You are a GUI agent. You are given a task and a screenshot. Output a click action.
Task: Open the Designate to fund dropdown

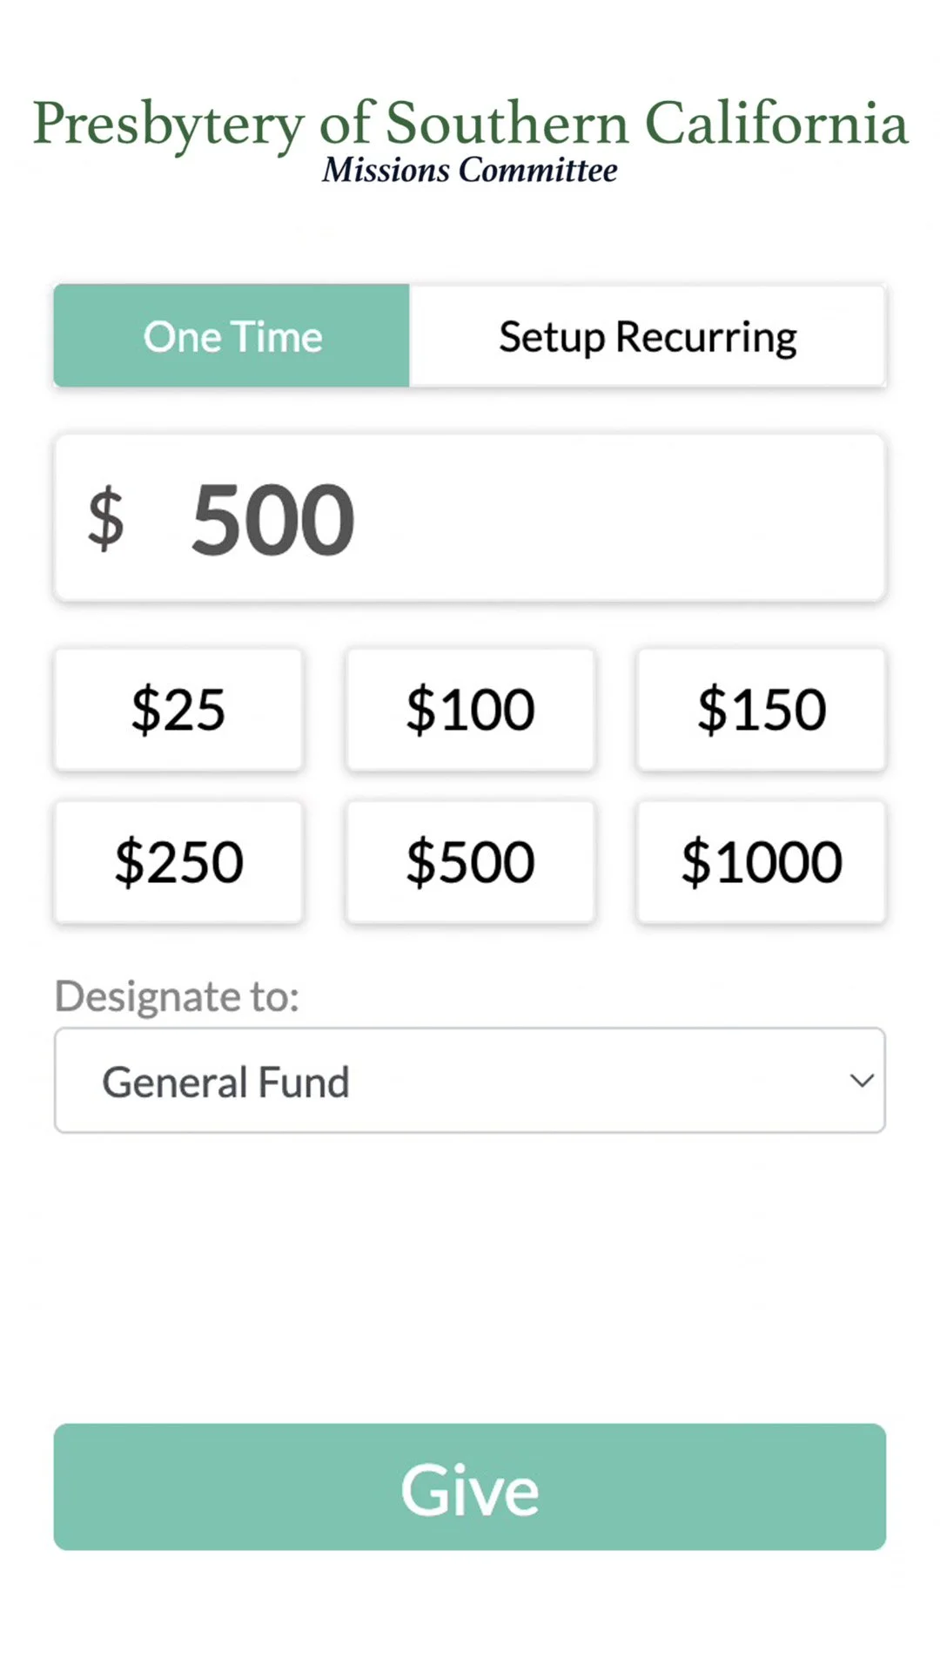coord(470,1081)
